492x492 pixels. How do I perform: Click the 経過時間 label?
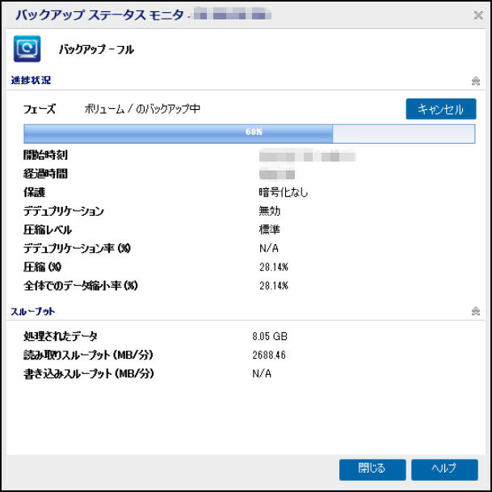[45, 174]
